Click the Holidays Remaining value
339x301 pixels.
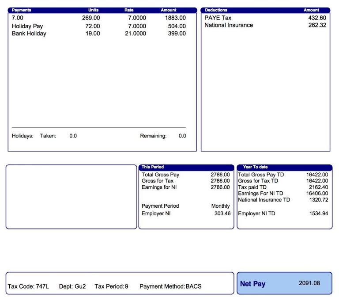(x=182, y=136)
